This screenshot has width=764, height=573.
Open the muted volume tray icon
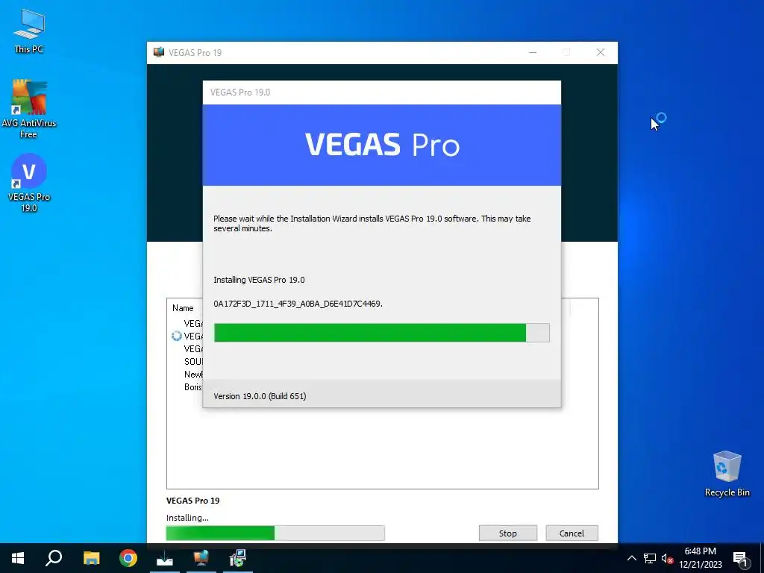667,558
